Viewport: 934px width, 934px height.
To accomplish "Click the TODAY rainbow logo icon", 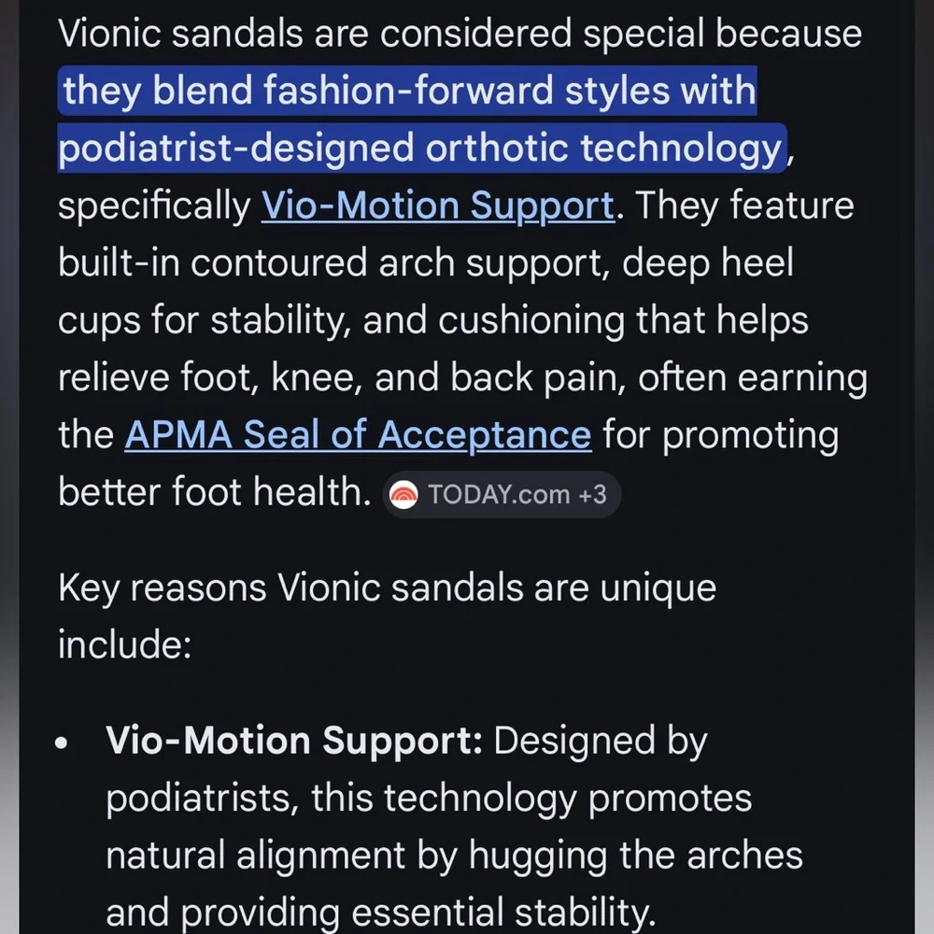I will pos(403,494).
